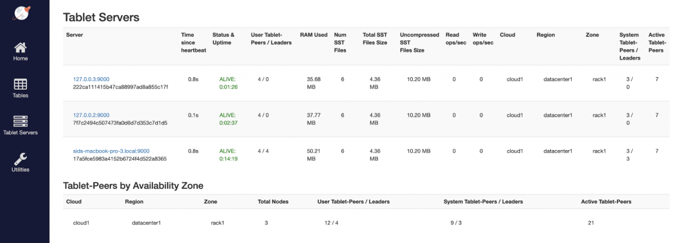Select UUID 17a5fce5983a4152b6724f4d522a8365
Viewport: 673px width, 243px height.
[x=120, y=159]
